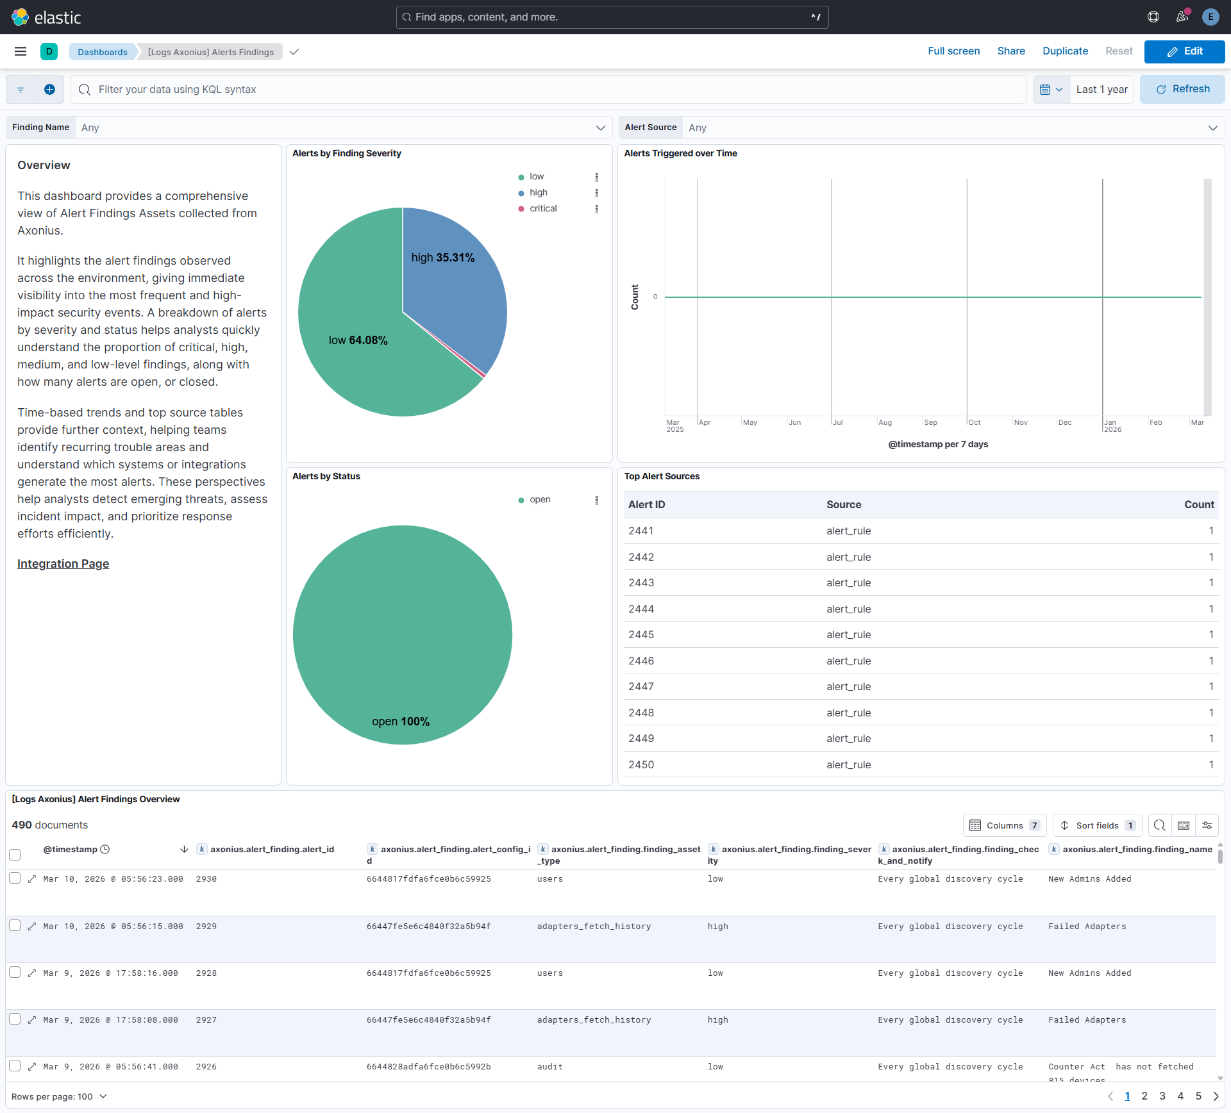The image size is (1231, 1113).
Task: Open the Columns 7 selector
Action: (x=1005, y=825)
